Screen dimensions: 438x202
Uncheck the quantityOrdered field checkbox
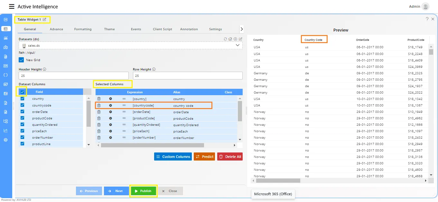coord(22,124)
